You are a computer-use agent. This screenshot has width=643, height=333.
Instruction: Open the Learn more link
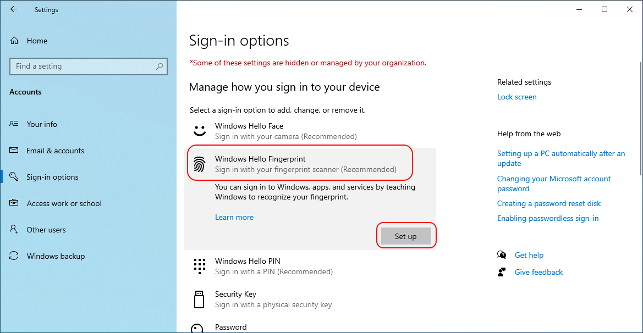(234, 217)
